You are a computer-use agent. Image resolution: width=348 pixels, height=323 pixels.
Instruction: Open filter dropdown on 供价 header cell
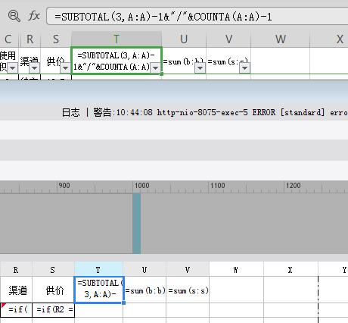tap(66, 68)
